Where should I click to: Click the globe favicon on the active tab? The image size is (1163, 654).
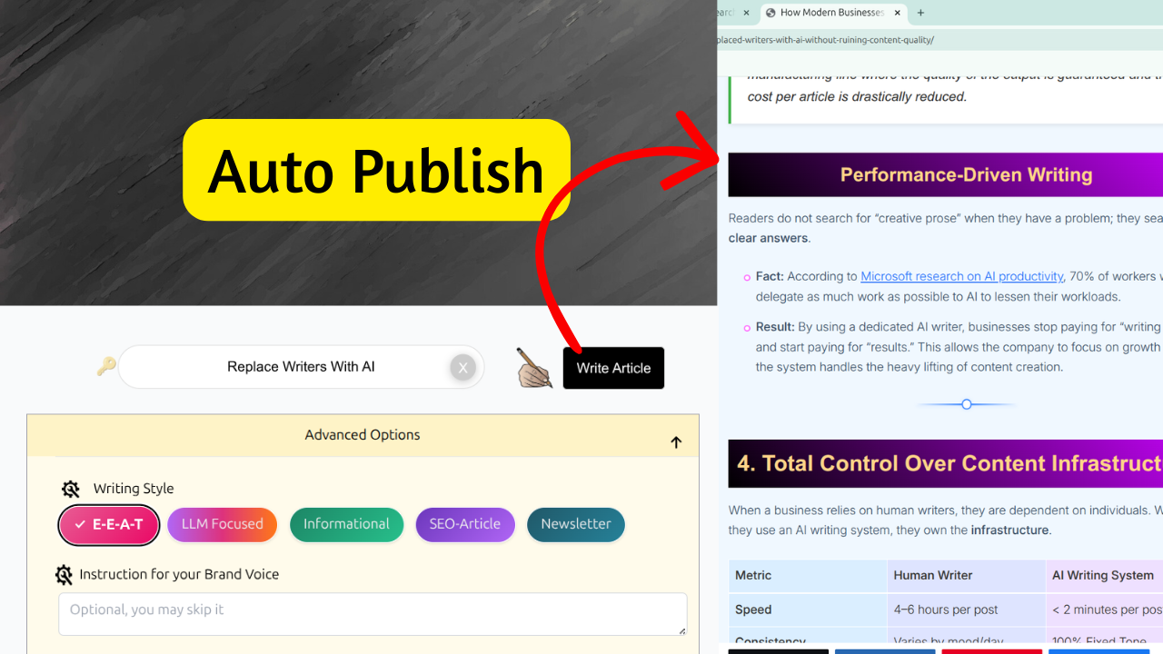(x=771, y=13)
